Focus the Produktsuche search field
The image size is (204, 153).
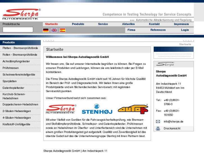(x=18, y=29)
